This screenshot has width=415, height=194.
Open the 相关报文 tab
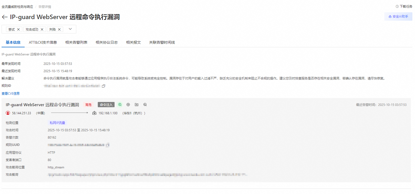click(x=133, y=42)
